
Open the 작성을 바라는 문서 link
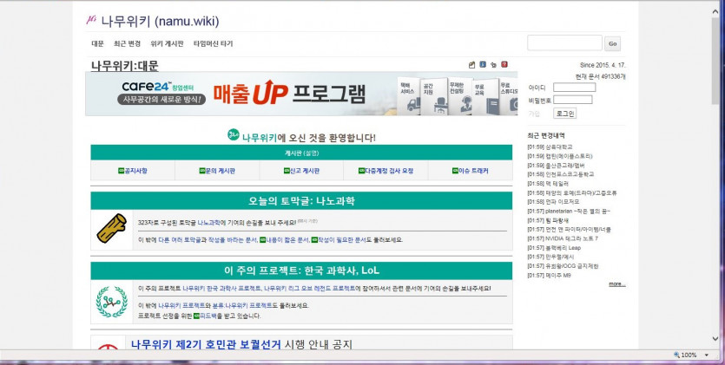point(233,240)
